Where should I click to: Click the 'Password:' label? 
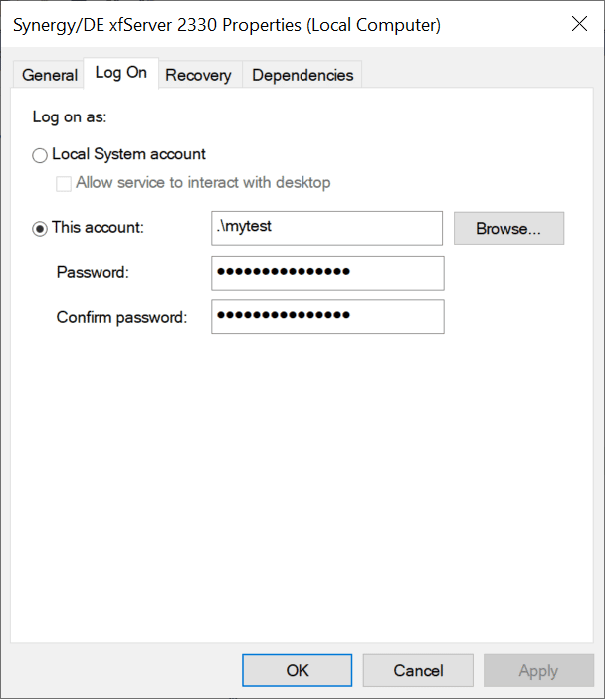pyautogui.click(x=93, y=272)
